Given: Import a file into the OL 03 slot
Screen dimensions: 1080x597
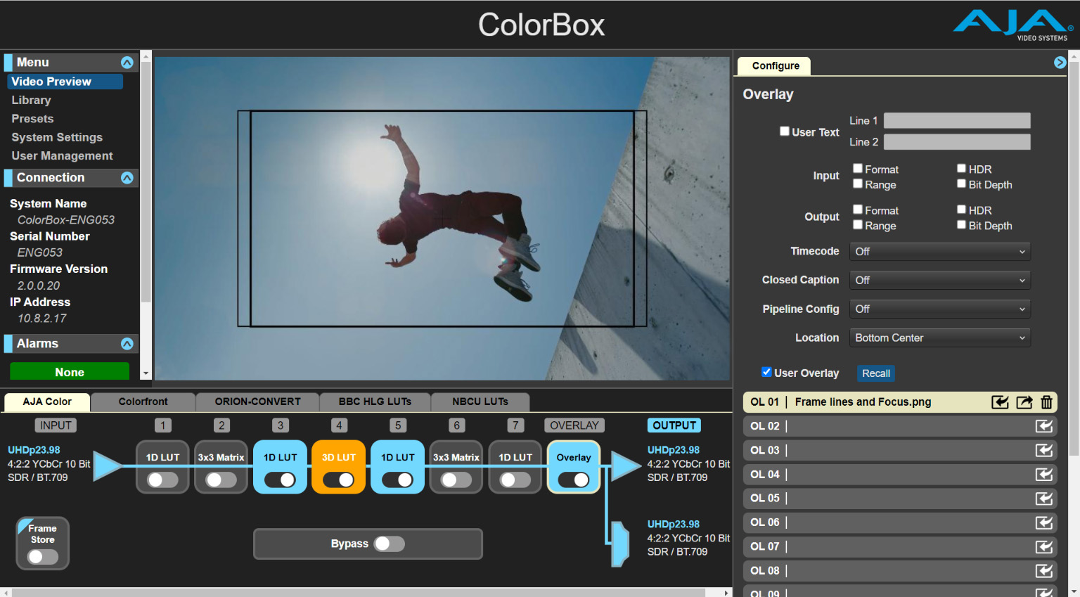Looking at the screenshot, I should [x=1044, y=450].
